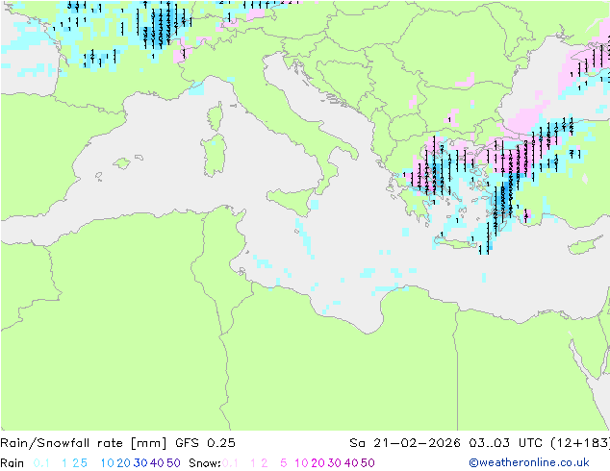Click the "GFS 0.25" model label

click(205, 443)
